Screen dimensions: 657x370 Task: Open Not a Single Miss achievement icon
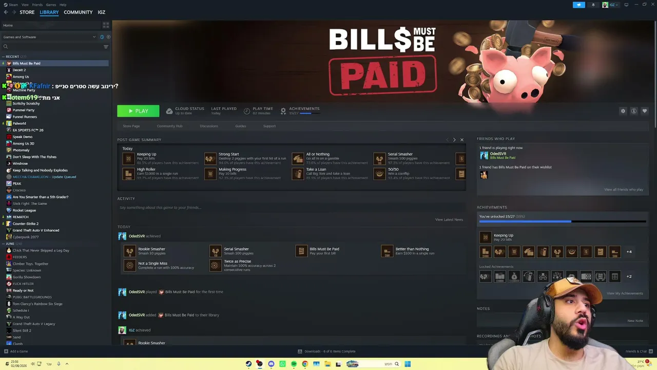pyautogui.click(x=129, y=265)
